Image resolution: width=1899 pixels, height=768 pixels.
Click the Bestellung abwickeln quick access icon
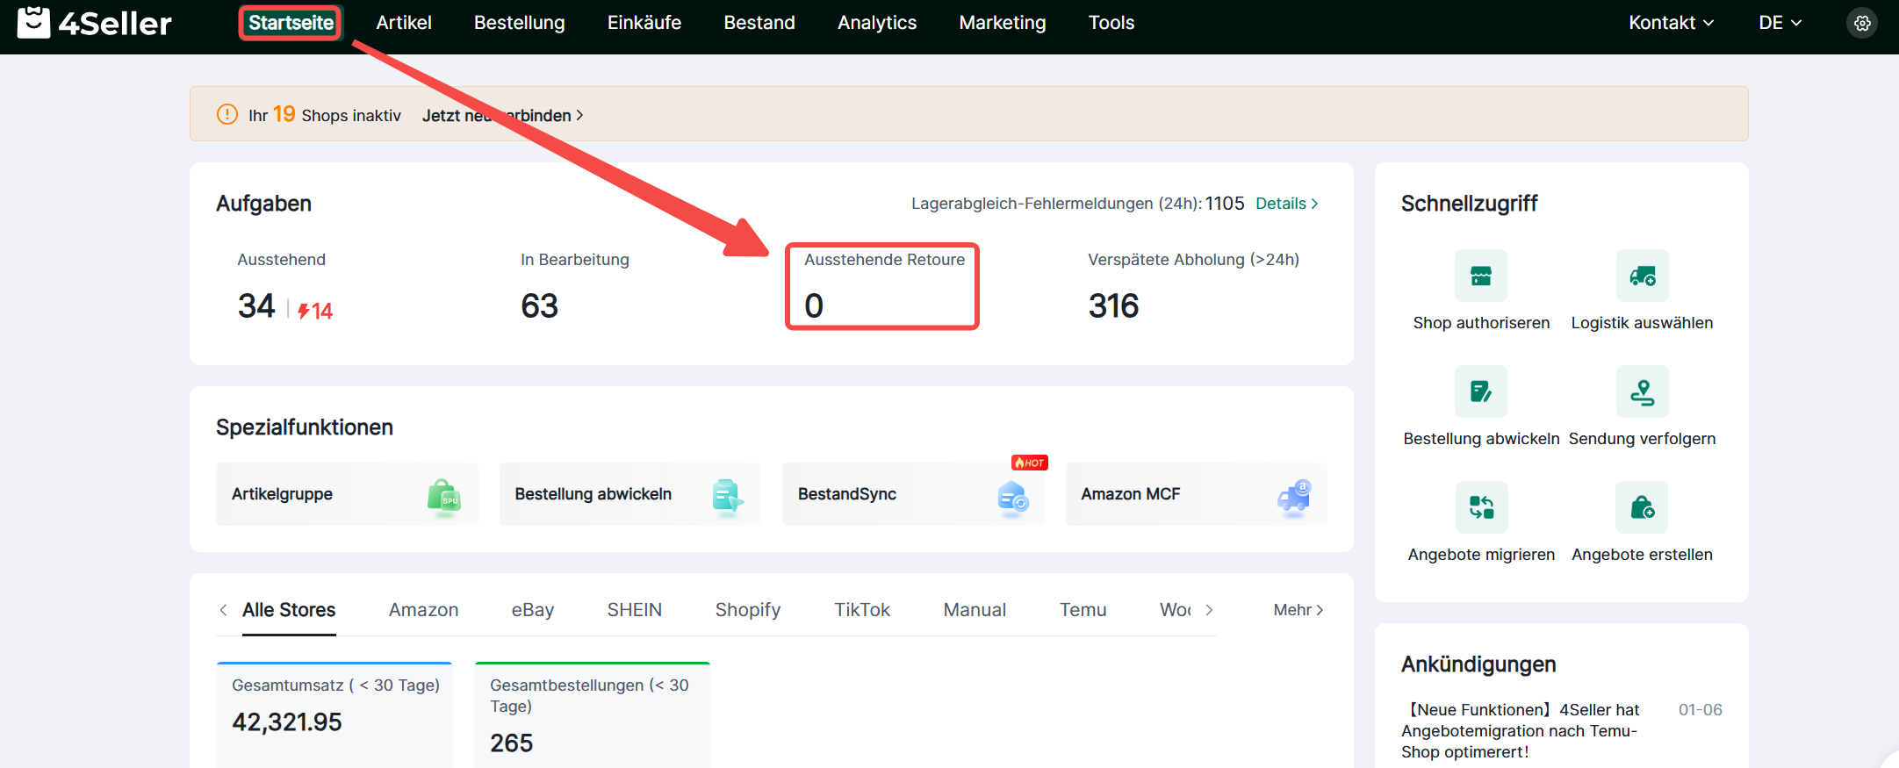[x=1480, y=392]
